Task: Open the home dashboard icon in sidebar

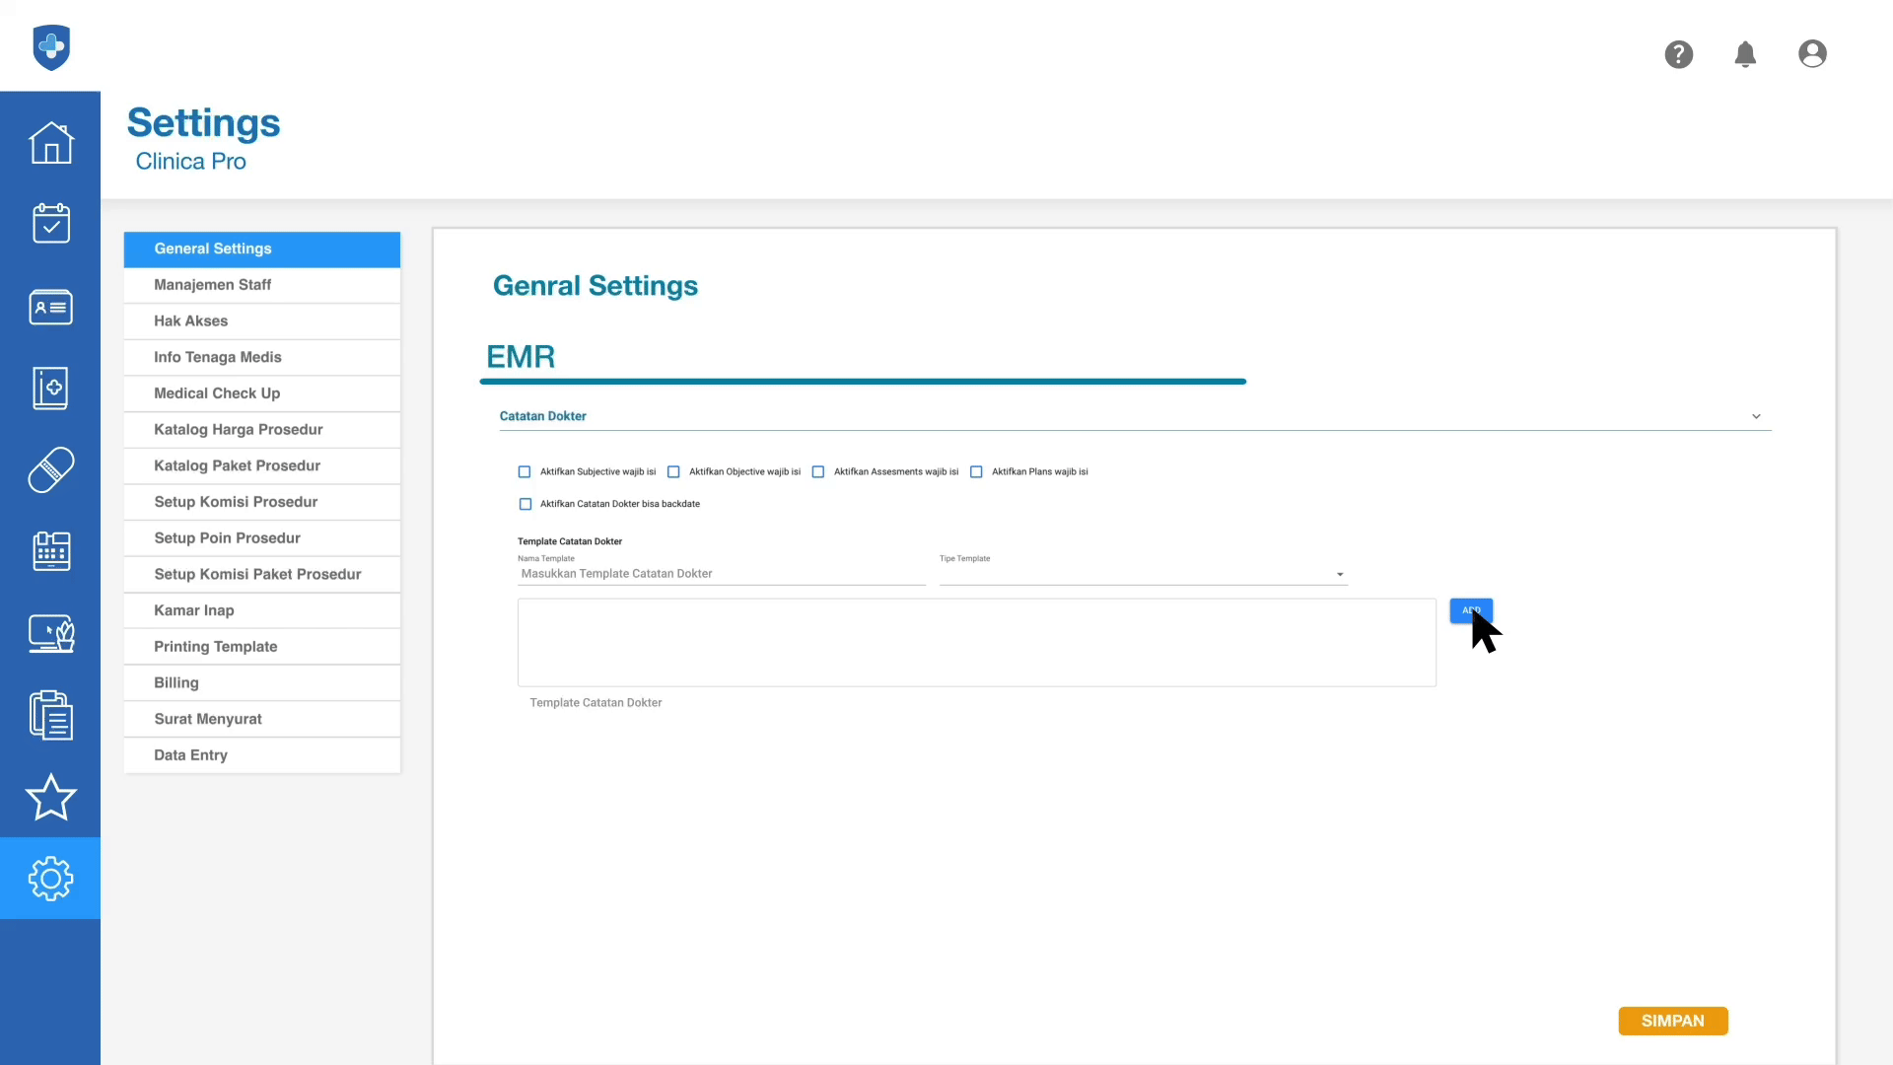Action: click(50, 143)
